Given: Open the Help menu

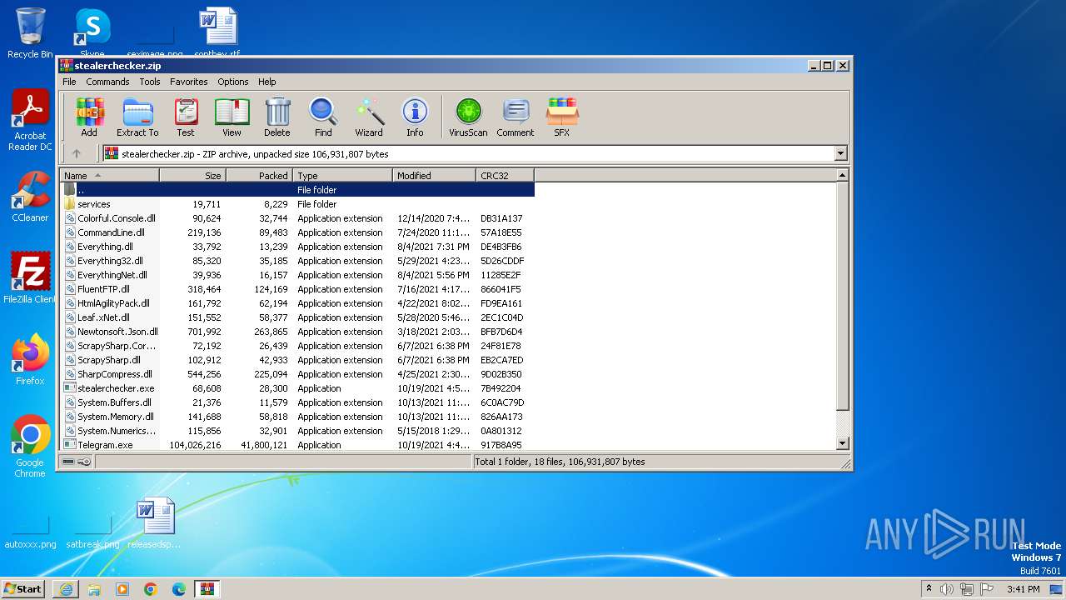Looking at the screenshot, I should point(266,82).
